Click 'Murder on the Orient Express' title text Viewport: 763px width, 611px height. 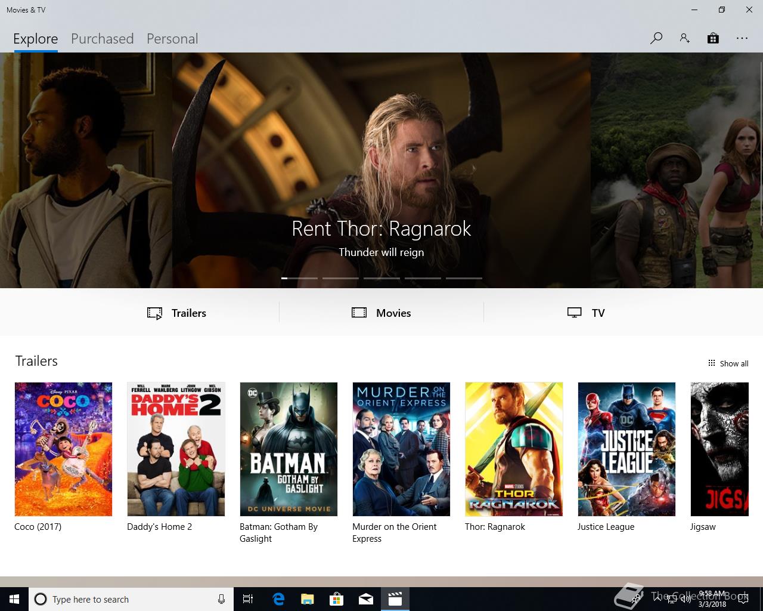(x=394, y=533)
